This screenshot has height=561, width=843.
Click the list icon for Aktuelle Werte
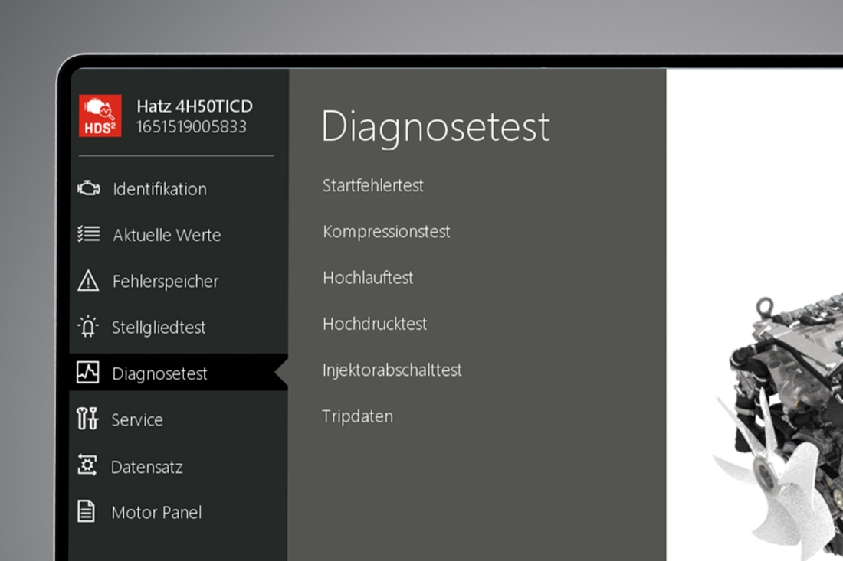[x=88, y=234]
